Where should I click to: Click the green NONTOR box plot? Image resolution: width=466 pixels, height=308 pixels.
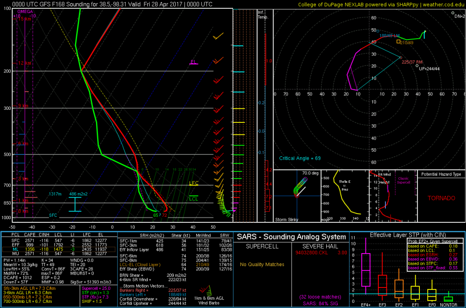coord(448,298)
